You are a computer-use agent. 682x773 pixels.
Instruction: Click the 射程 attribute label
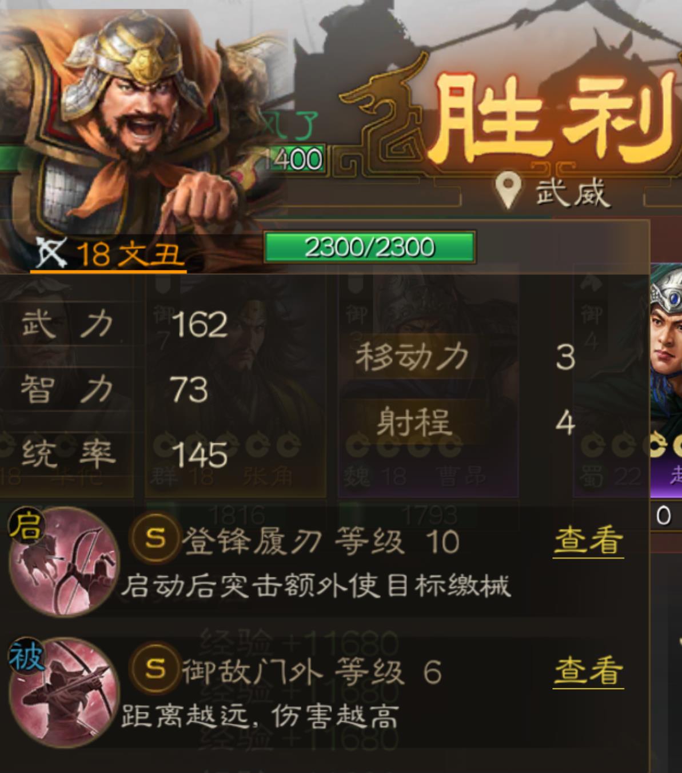[413, 423]
